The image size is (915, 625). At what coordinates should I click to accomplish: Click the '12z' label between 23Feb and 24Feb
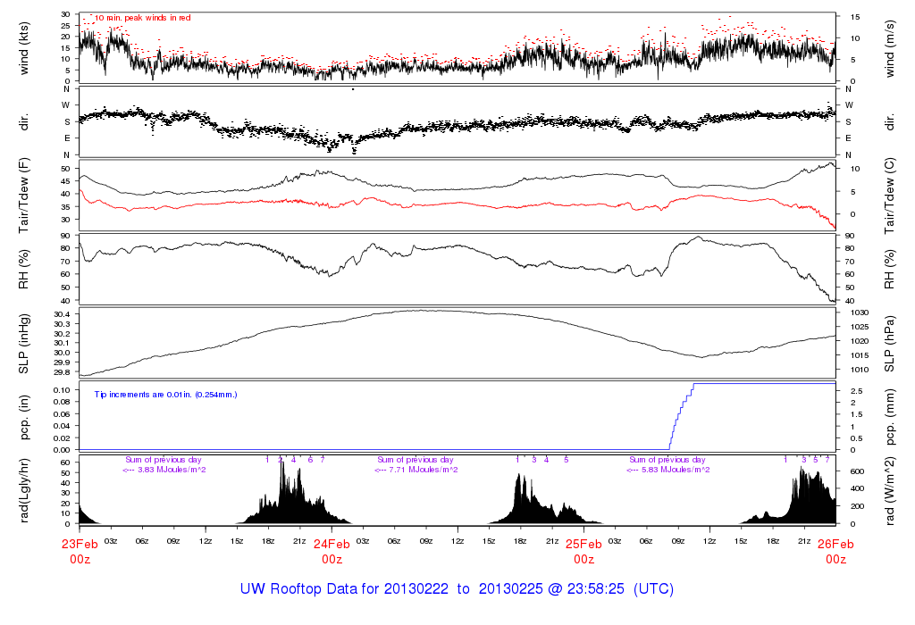206,541
